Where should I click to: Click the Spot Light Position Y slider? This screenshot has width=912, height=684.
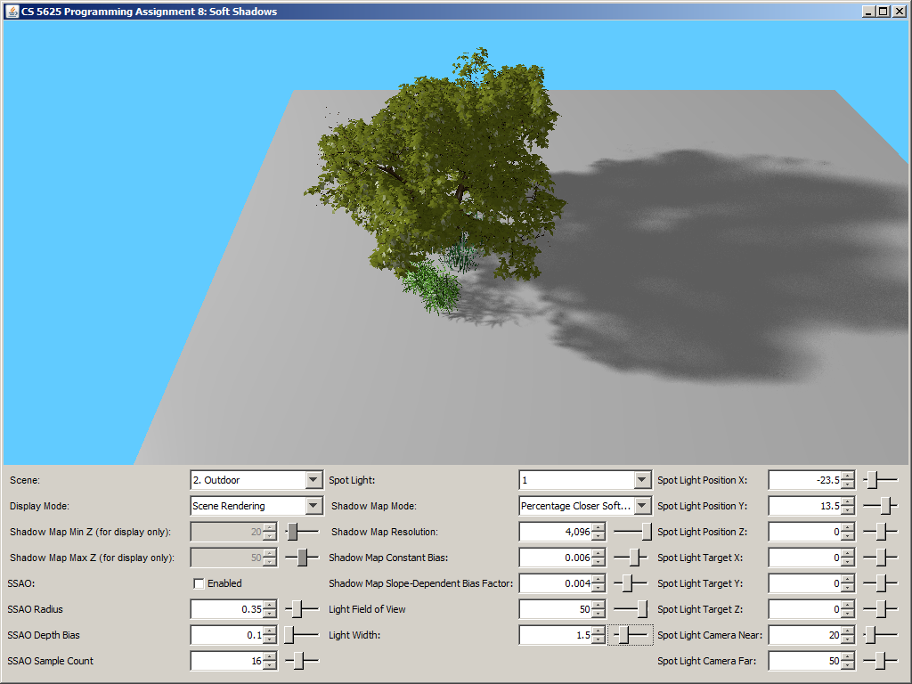pyautogui.click(x=886, y=506)
